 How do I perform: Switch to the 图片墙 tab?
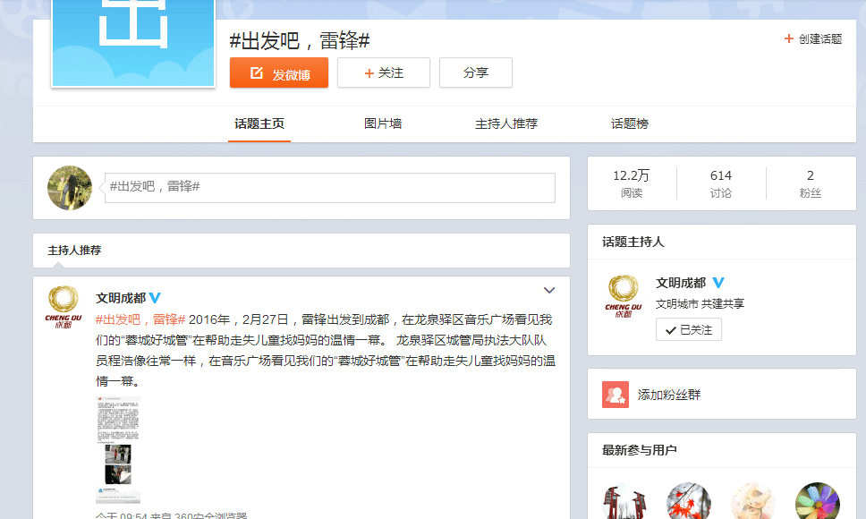pos(383,123)
